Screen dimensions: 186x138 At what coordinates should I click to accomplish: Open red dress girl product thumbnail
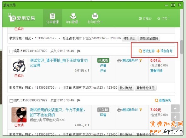tap(19, 115)
